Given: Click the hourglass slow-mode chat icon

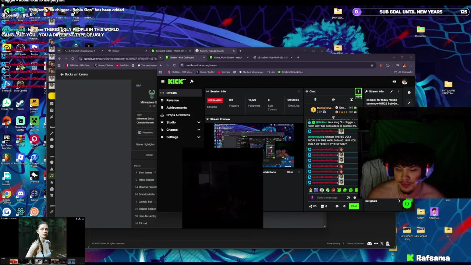Looking at the screenshot, I should pyautogui.click(x=351, y=100).
